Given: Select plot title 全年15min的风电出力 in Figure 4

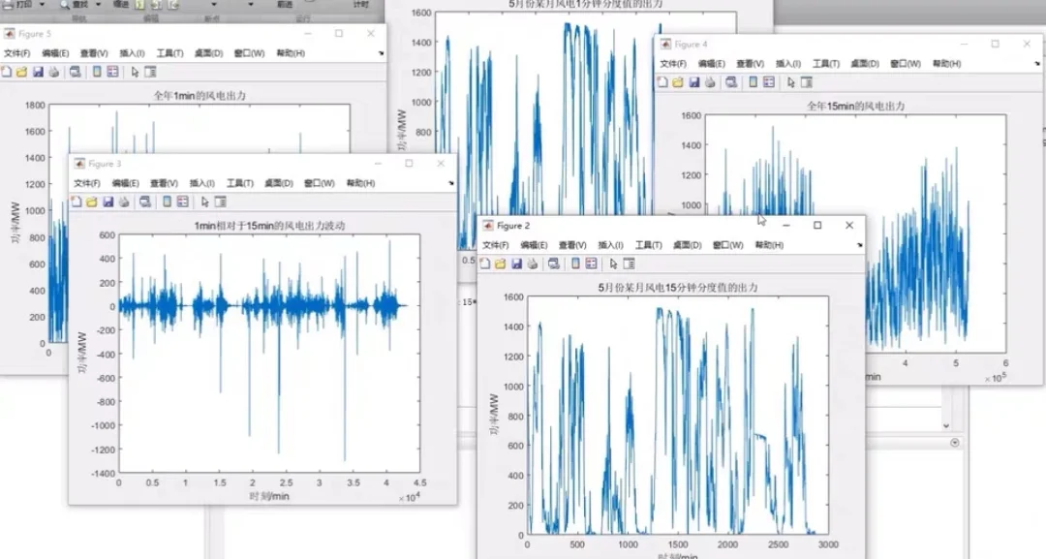Looking at the screenshot, I should tap(856, 106).
